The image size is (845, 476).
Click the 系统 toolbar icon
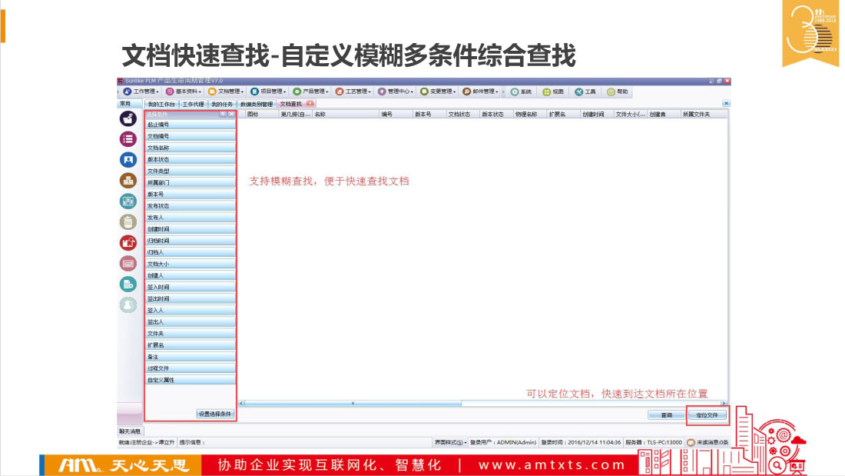[x=521, y=92]
